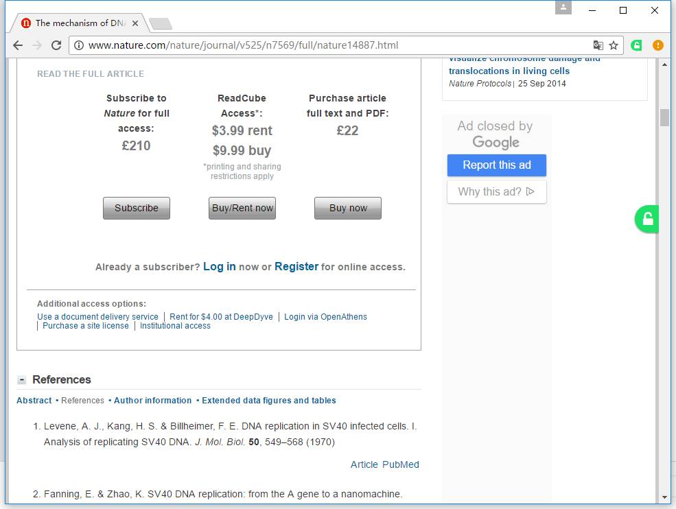Image resolution: width=676 pixels, height=509 pixels.
Task: Click Nature Protocols 25 Sep 2014 text
Action: coord(507,84)
